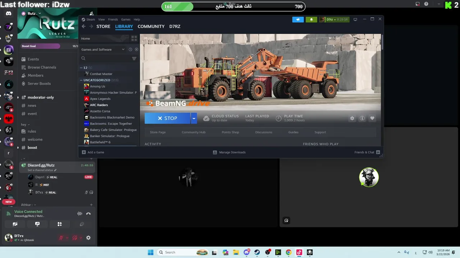Switch to the COMMUNITY tab

tap(151, 27)
